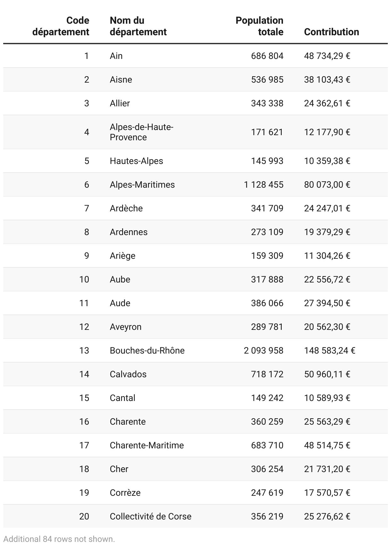The width and height of the screenshot is (391, 547).
Task: Click the Allier contribution 24 362,61 €
Action: coord(327,103)
